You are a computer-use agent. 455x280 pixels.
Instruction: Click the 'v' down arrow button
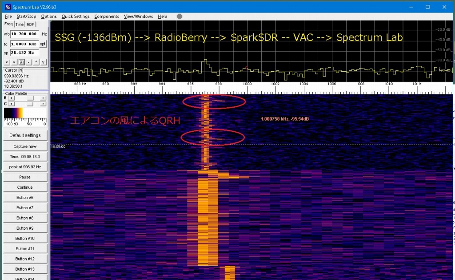pos(43,62)
